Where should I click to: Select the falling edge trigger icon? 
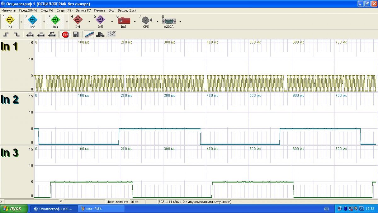(x=16, y=34)
